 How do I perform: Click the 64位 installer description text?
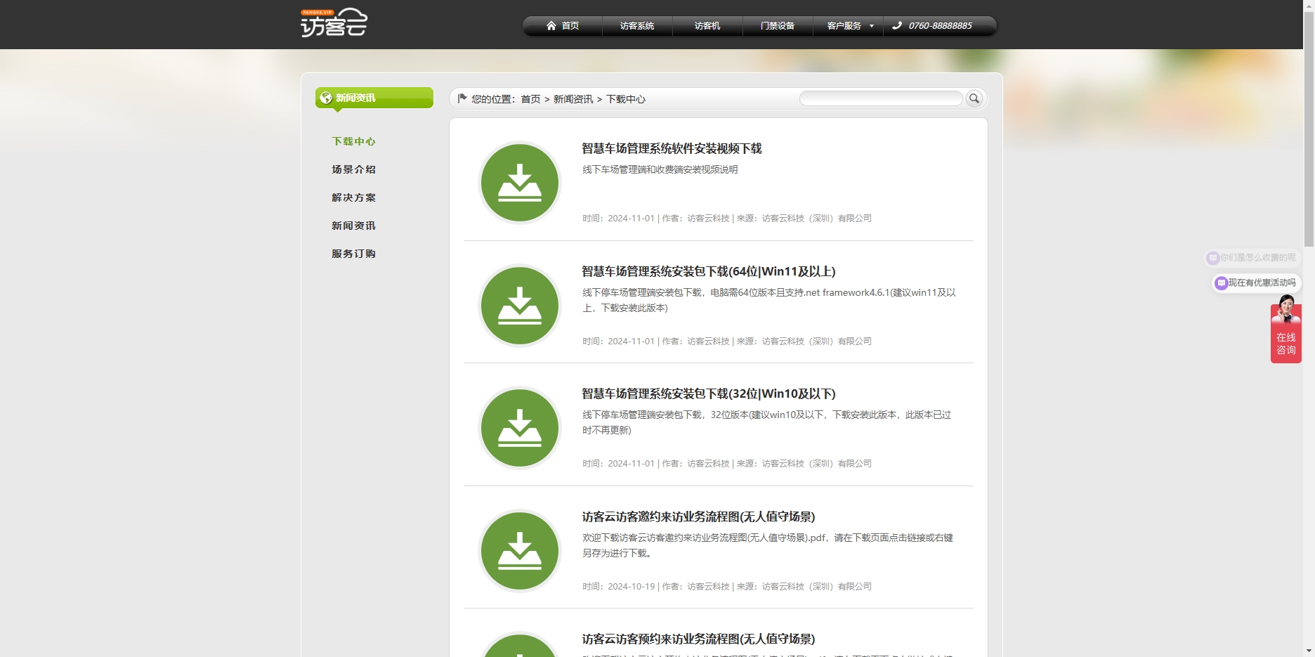769,300
